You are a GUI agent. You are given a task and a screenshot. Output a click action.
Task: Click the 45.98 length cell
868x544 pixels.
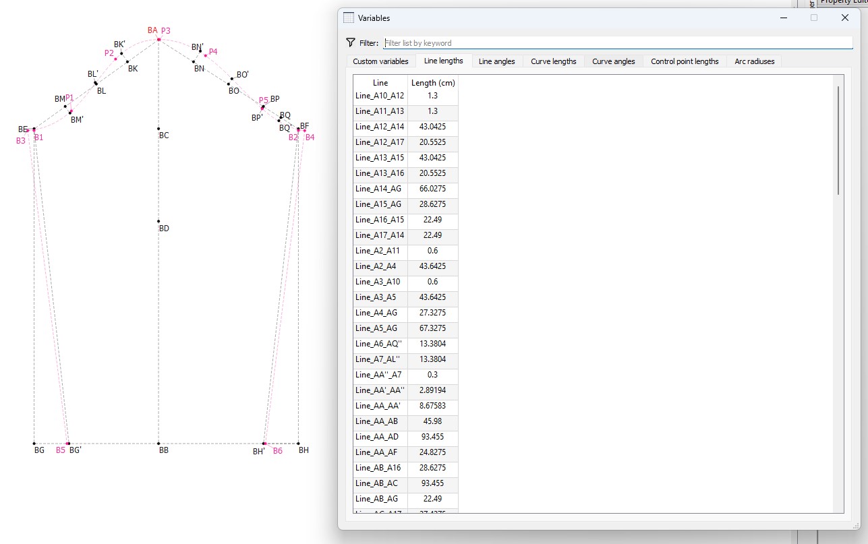(x=433, y=421)
